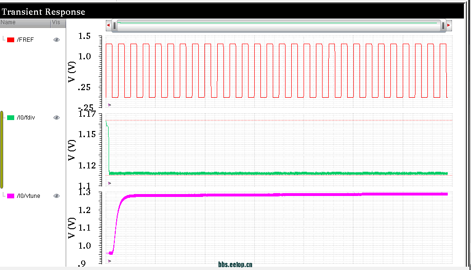
Task: Click the red /FREF color swatch
Action: point(11,40)
